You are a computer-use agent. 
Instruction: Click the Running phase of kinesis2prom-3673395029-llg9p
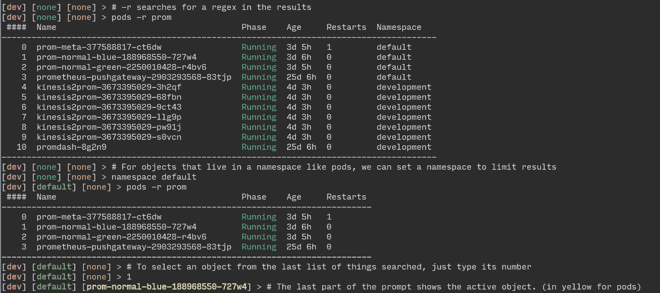(259, 117)
